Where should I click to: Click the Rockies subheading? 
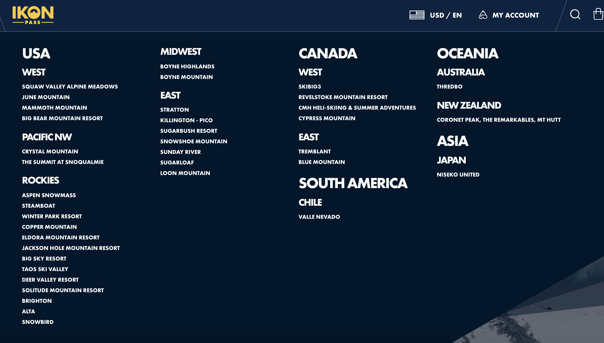click(x=41, y=181)
